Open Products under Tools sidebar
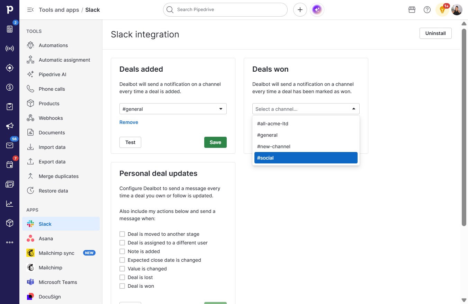468x304 pixels. click(x=61, y=104)
